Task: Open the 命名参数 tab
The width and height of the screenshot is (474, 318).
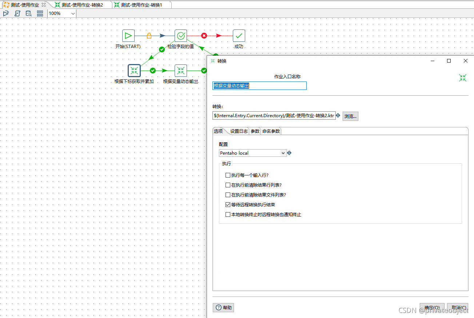Action: [x=271, y=131]
